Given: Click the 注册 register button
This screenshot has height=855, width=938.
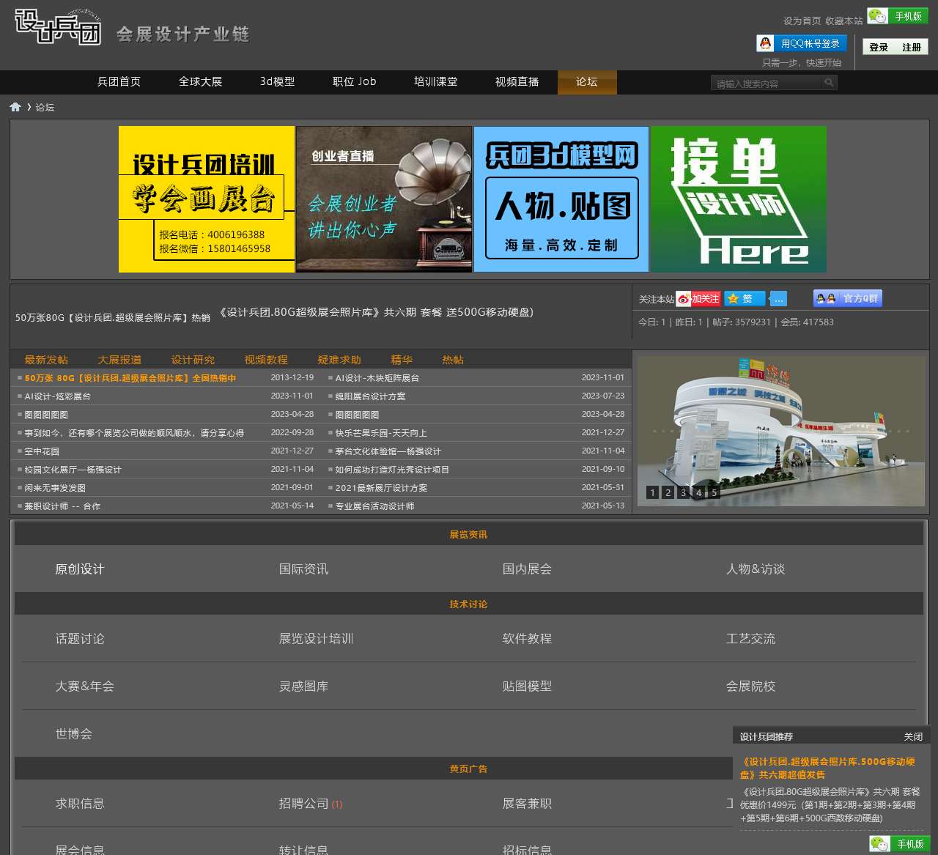Looking at the screenshot, I should [x=912, y=48].
